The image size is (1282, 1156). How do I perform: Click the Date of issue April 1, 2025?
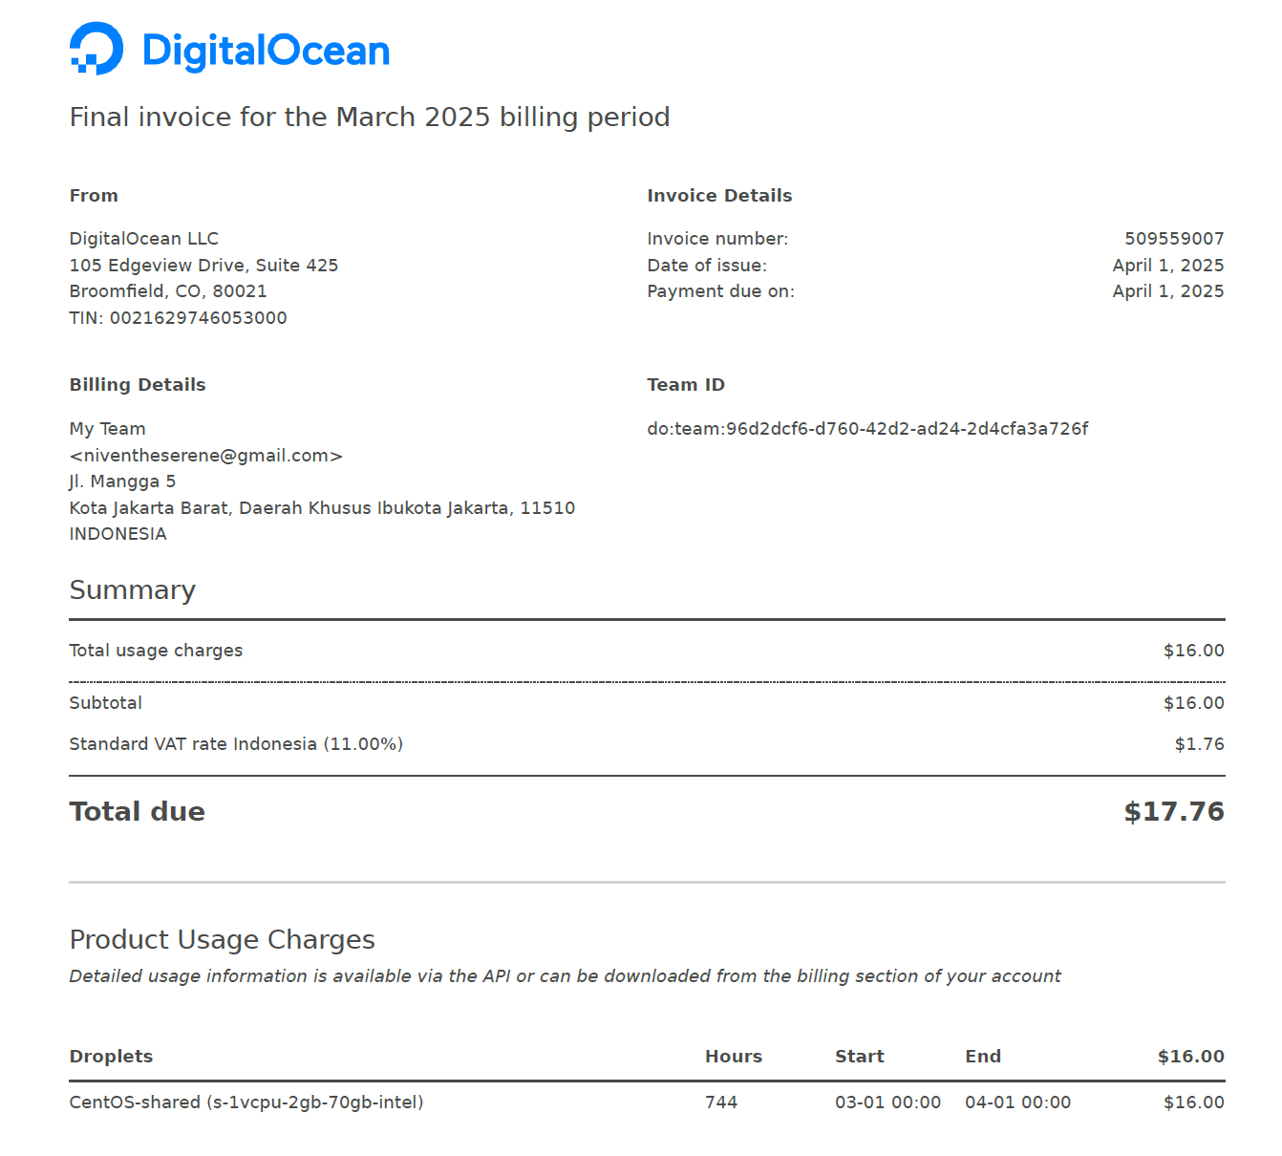click(x=1168, y=266)
